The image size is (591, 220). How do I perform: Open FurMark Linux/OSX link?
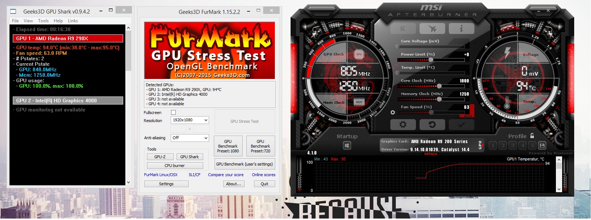point(161,175)
